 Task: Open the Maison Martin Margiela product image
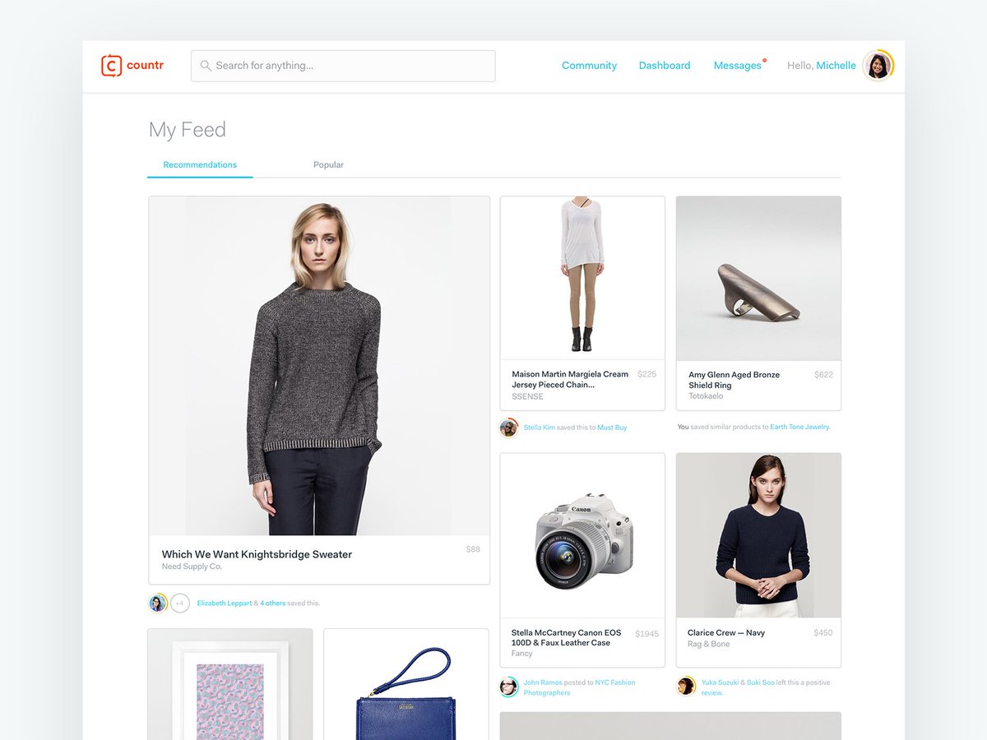(x=582, y=278)
